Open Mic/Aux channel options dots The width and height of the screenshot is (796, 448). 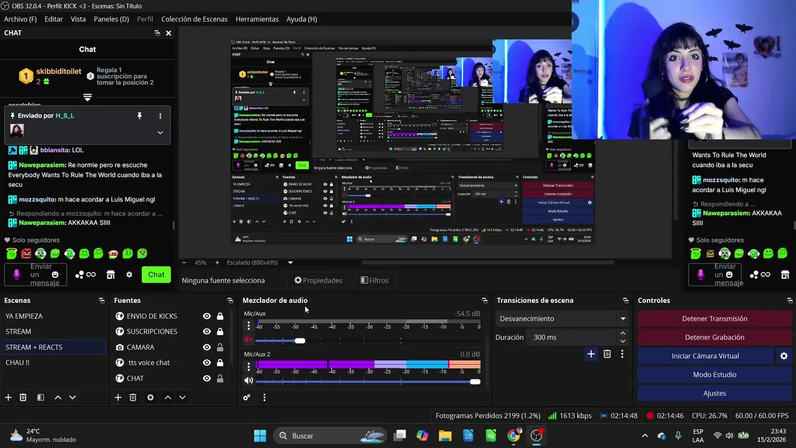tap(249, 326)
